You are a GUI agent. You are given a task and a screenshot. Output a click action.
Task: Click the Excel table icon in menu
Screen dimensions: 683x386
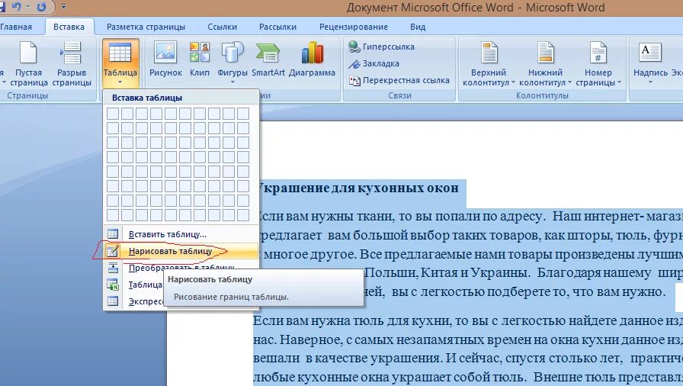(113, 285)
